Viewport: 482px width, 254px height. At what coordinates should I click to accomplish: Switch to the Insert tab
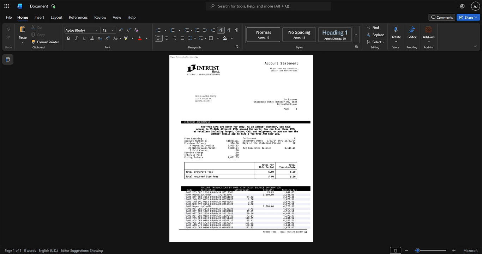point(39,17)
